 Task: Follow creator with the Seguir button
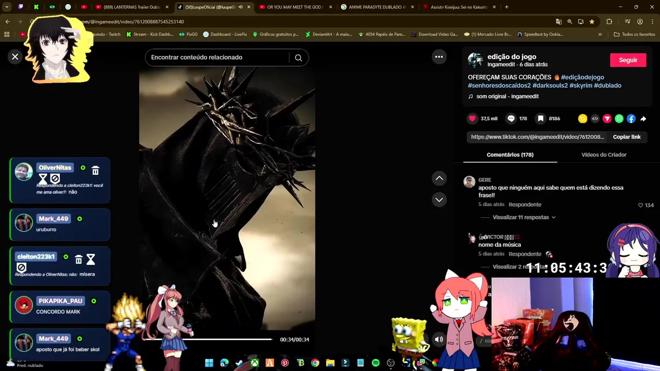628,60
